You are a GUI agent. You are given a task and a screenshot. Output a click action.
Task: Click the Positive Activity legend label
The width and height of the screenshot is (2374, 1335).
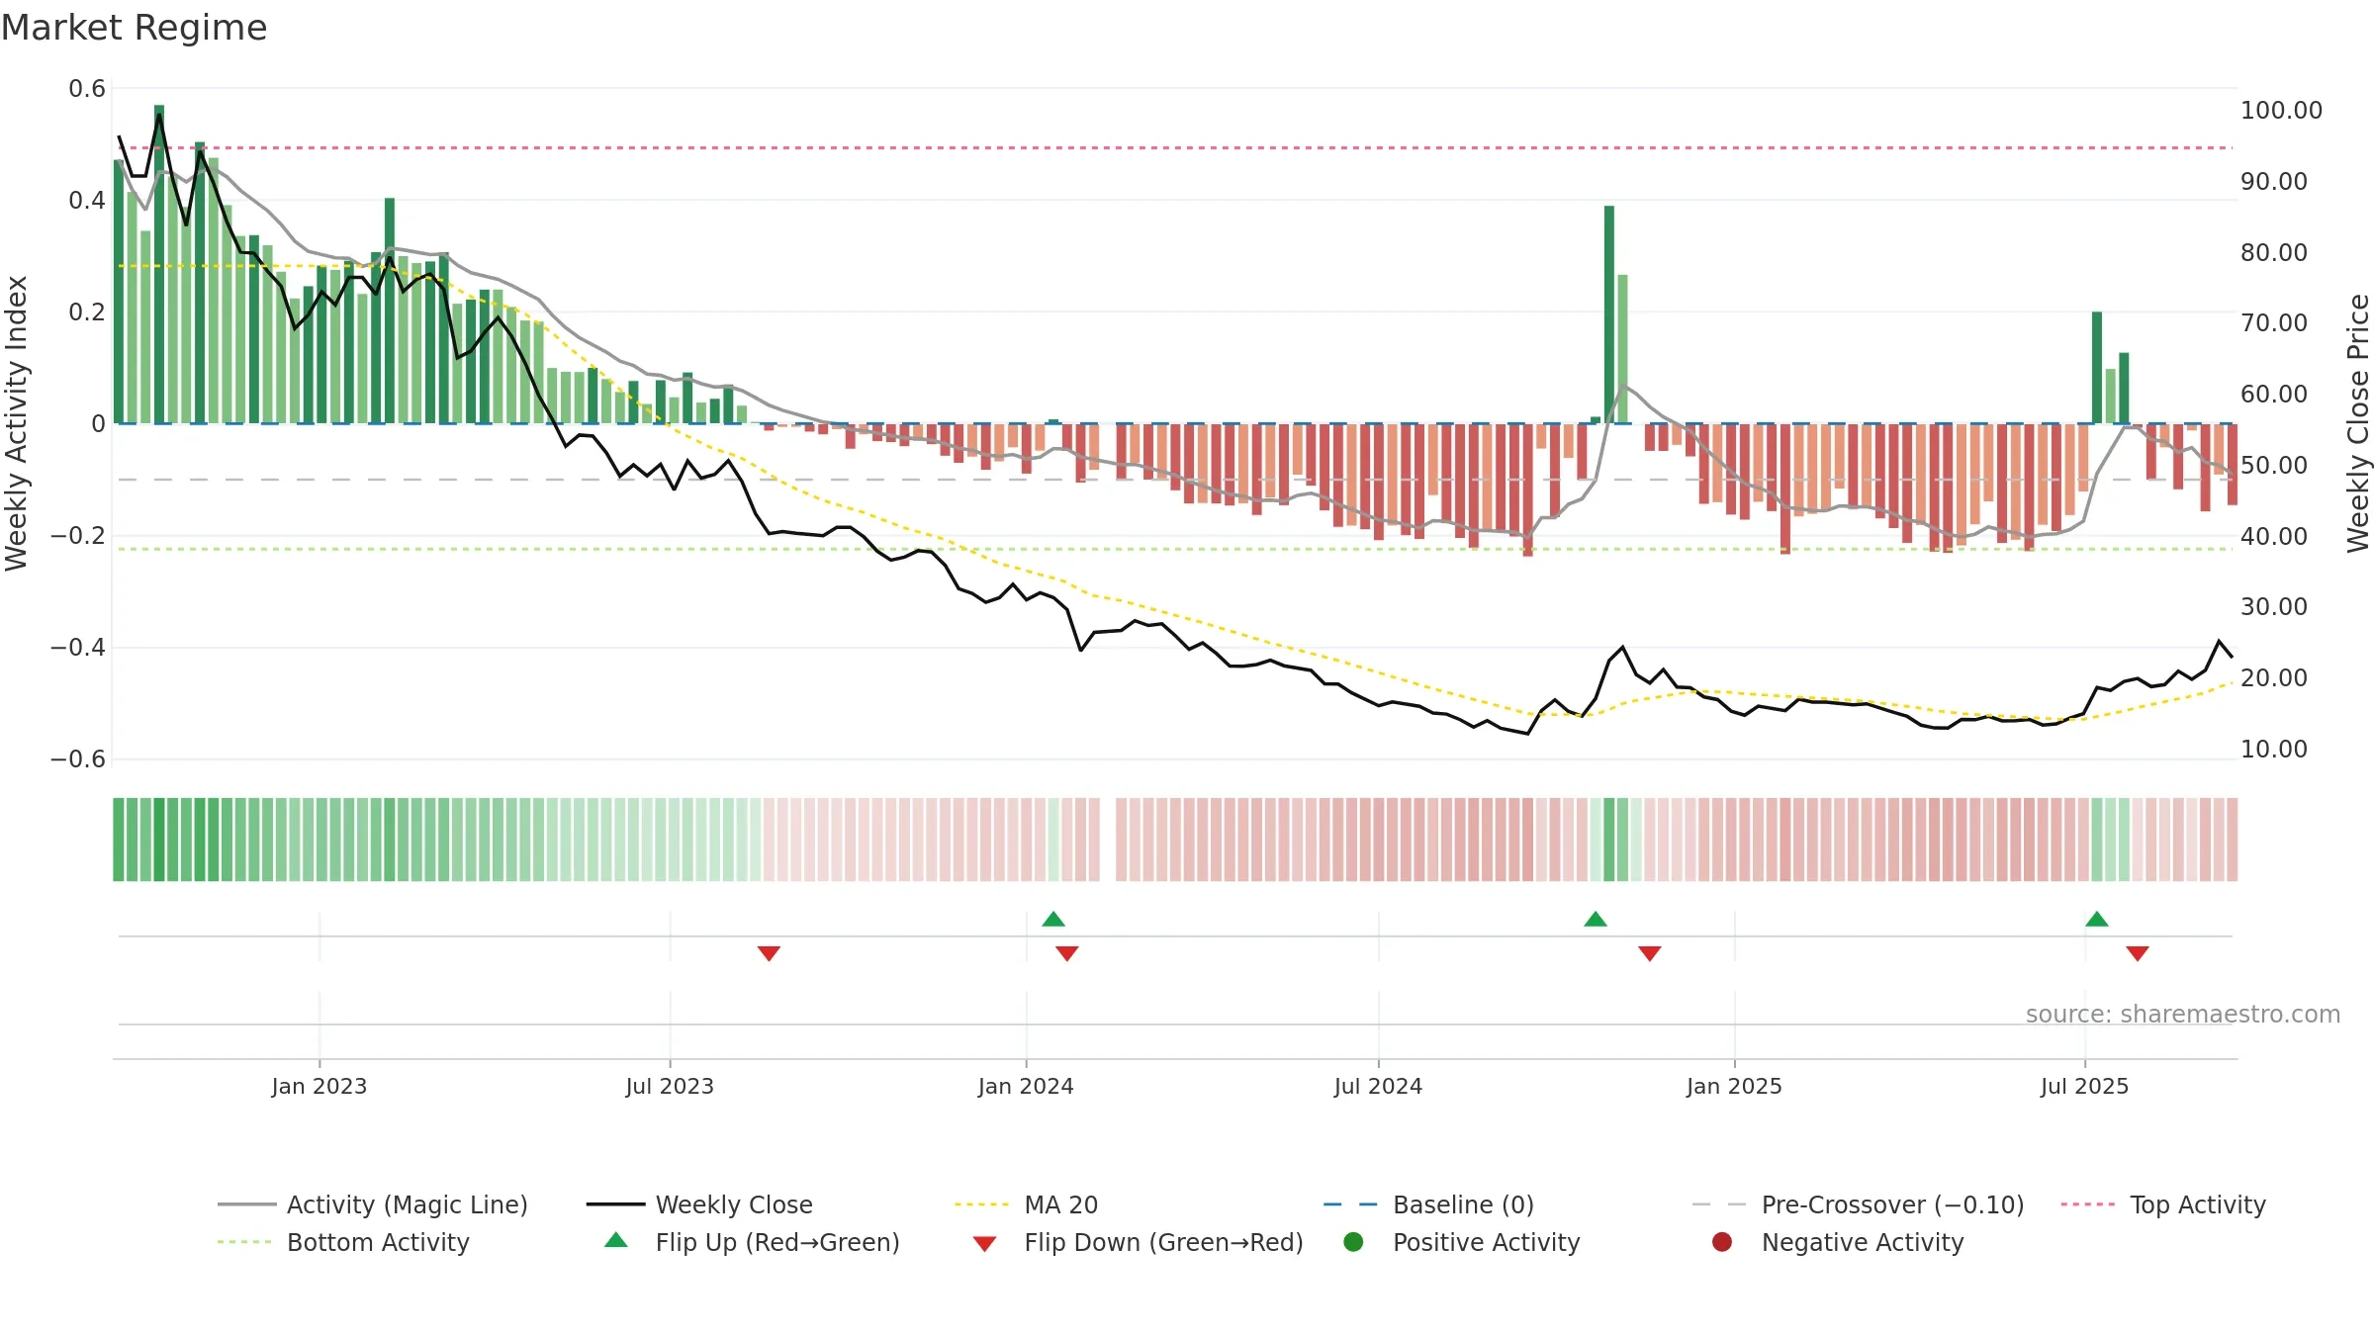(1486, 1242)
